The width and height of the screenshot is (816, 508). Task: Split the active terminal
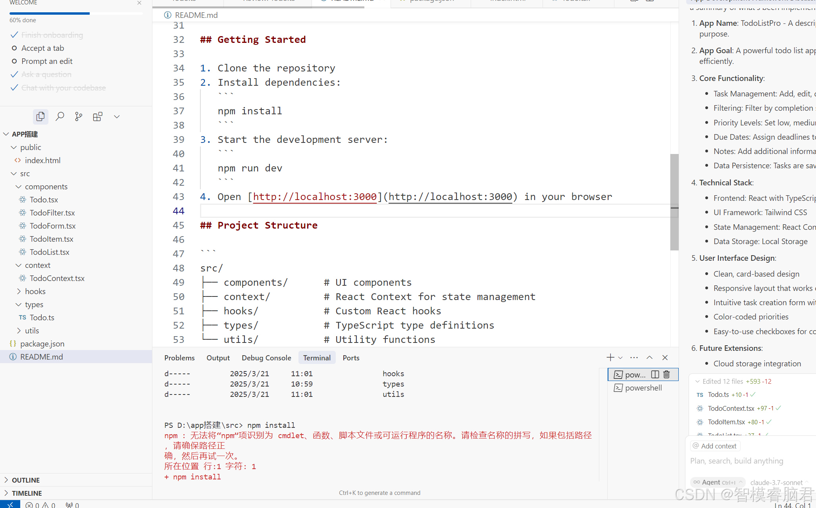coord(655,374)
